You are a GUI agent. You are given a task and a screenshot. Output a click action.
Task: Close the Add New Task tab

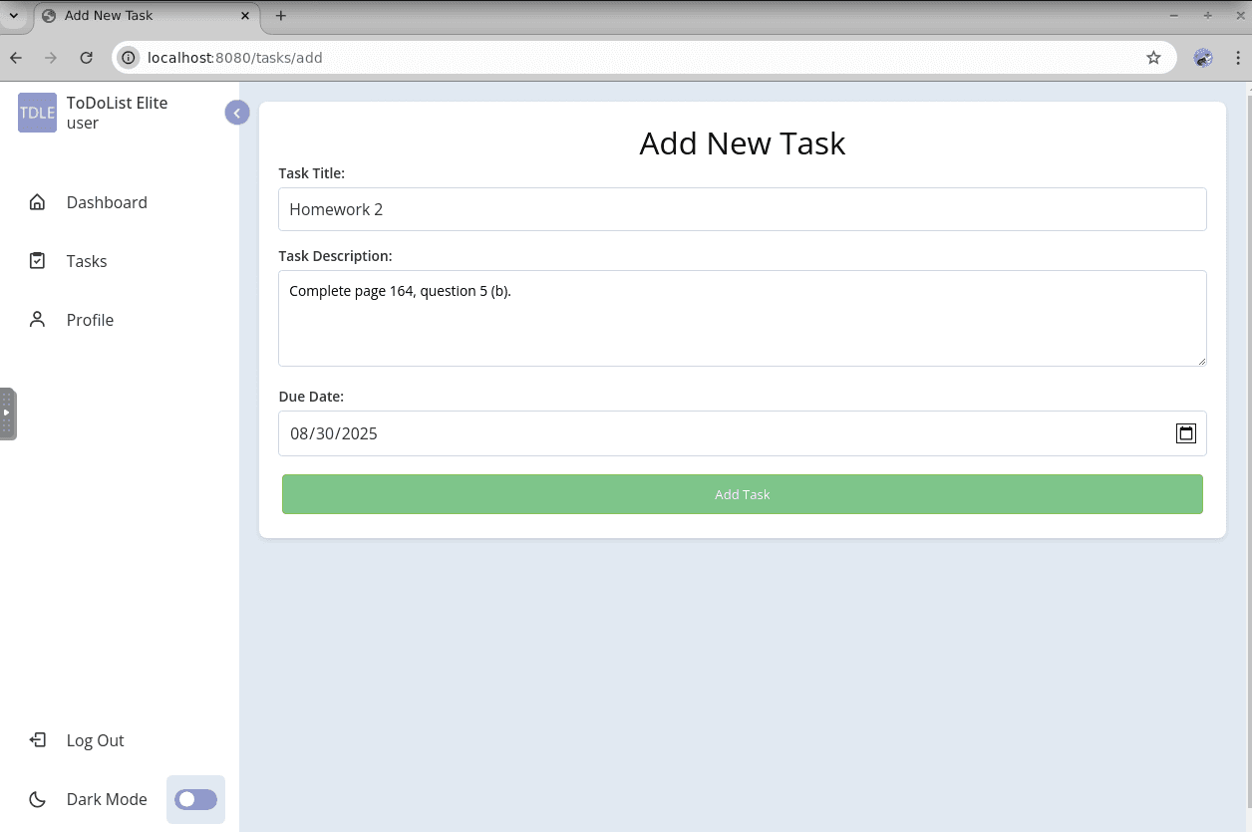click(245, 16)
